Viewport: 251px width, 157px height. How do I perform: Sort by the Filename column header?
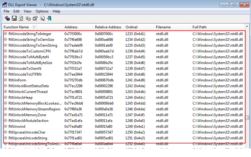tap(172, 27)
